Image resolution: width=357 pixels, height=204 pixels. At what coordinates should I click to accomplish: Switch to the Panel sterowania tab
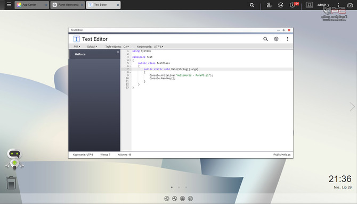(x=68, y=5)
